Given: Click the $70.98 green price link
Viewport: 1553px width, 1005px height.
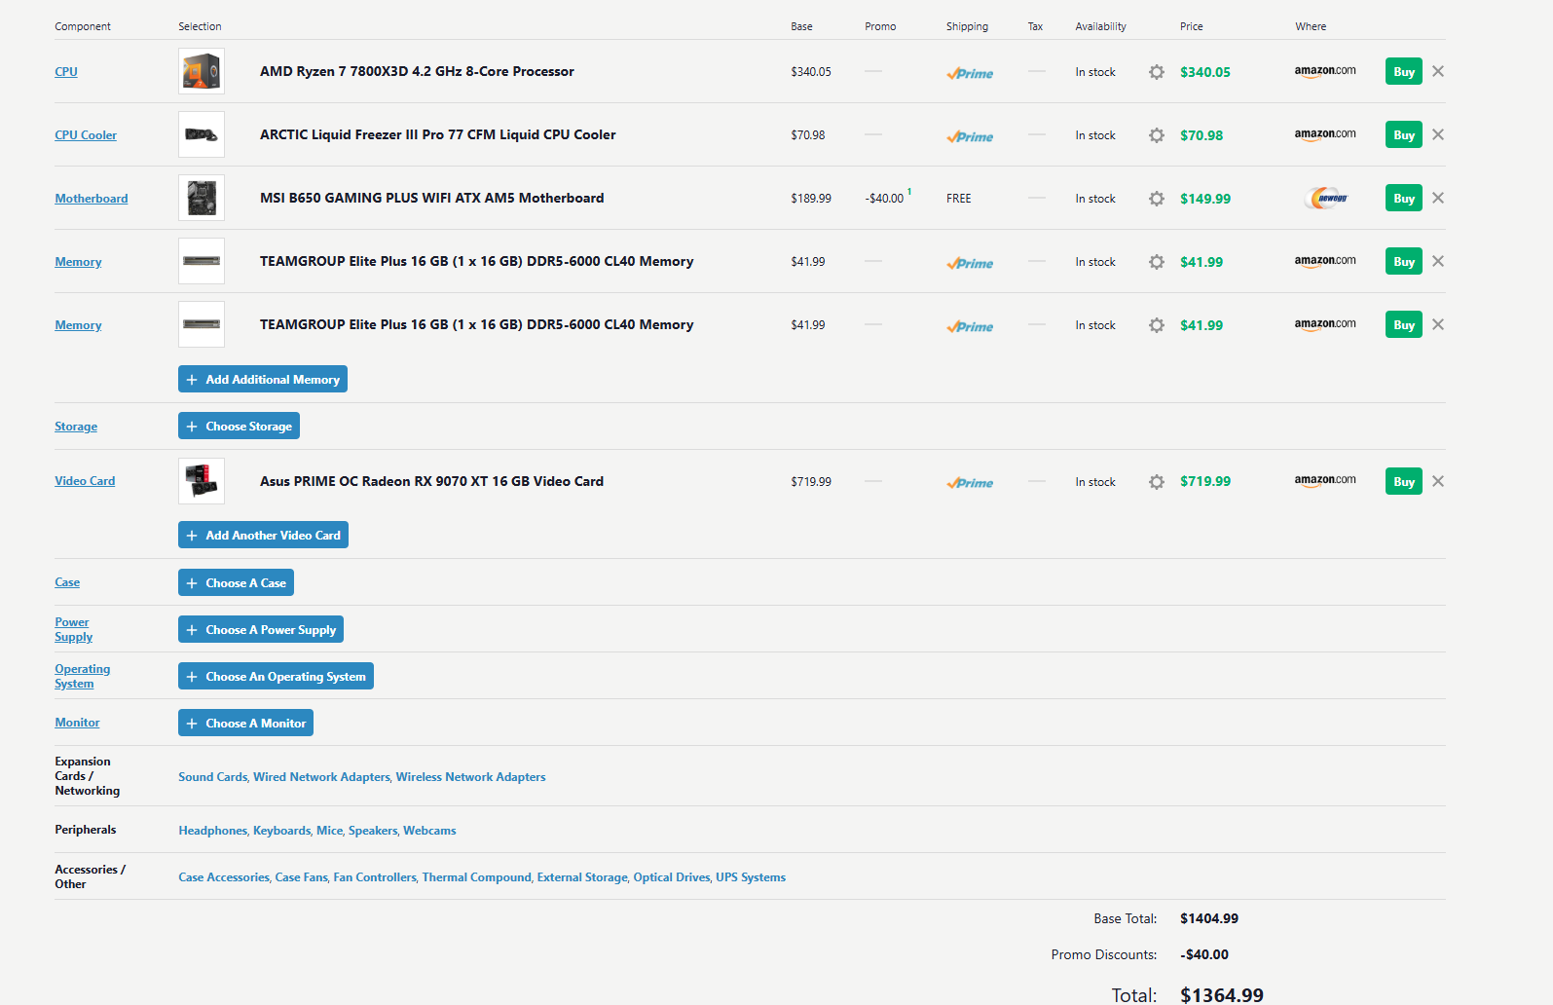Looking at the screenshot, I should (x=1202, y=135).
